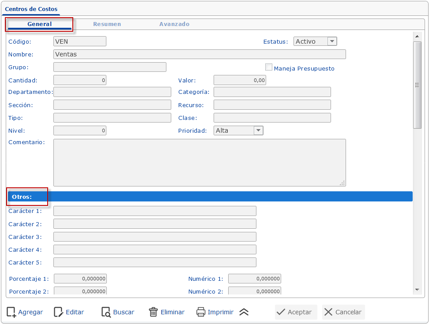The image size is (429, 324).
Task: Switch to the Resumen tab
Action: [x=107, y=24]
